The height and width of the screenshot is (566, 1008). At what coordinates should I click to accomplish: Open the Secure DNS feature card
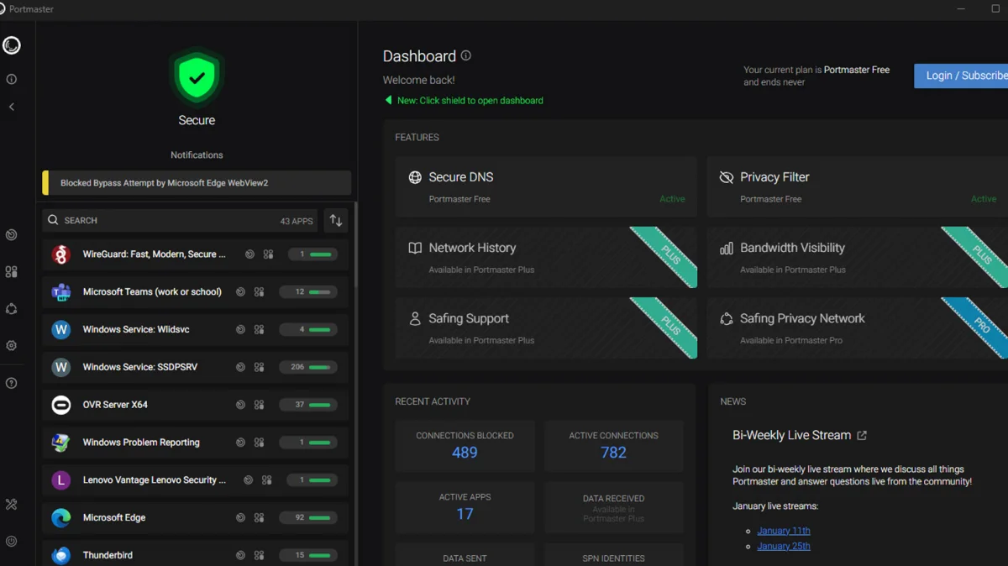[546, 187]
